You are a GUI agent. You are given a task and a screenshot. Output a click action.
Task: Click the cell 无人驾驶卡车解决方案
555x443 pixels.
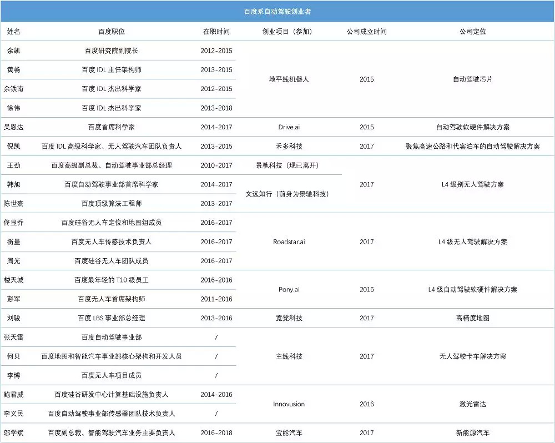tap(472, 356)
